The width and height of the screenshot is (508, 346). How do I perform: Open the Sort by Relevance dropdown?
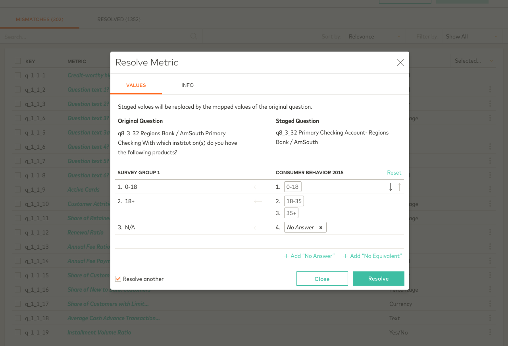click(x=375, y=37)
